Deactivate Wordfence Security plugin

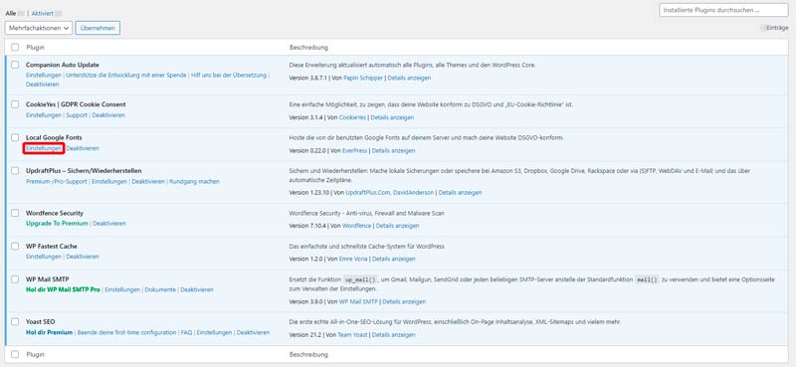click(x=109, y=224)
